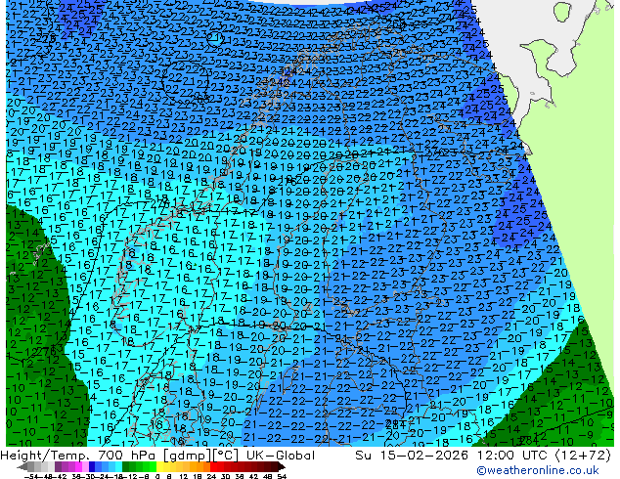
Task: Click the '0' value on the legend scale
Action: (157, 476)
